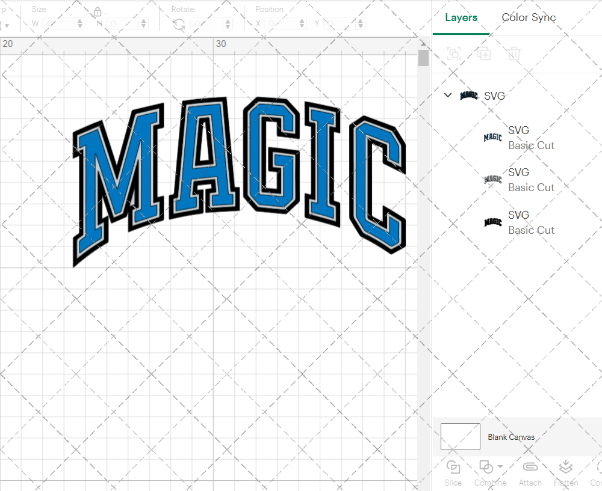Click the Slice tool
The height and width of the screenshot is (491, 602).
tap(453, 472)
